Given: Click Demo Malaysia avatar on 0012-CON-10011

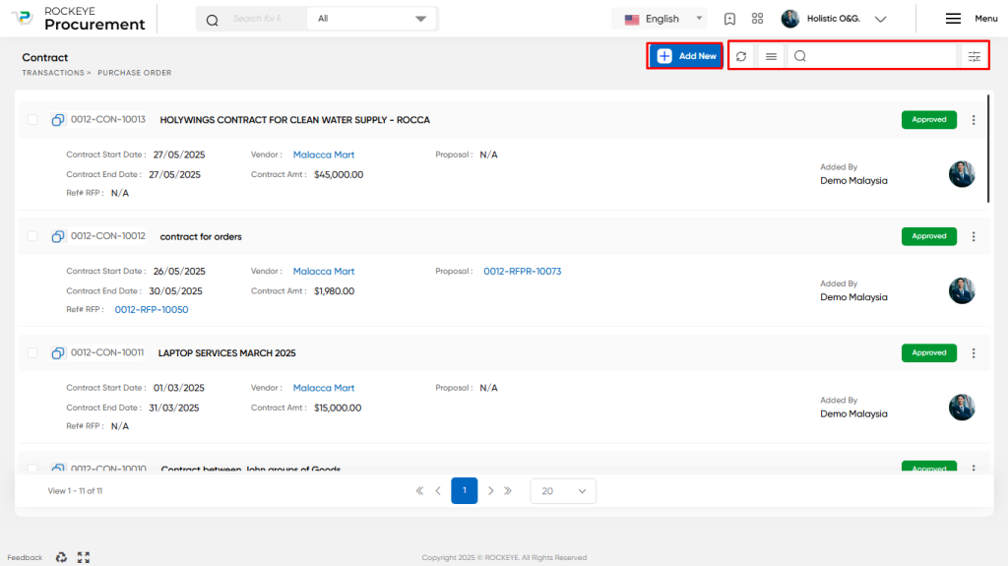Looking at the screenshot, I should coord(962,408).
